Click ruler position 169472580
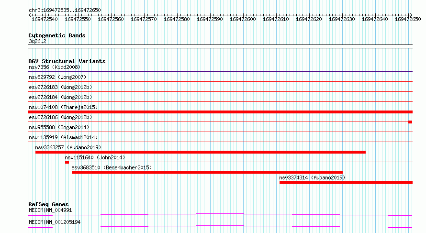The width and height of the screenshot is (426, 233). pos(177,19)
